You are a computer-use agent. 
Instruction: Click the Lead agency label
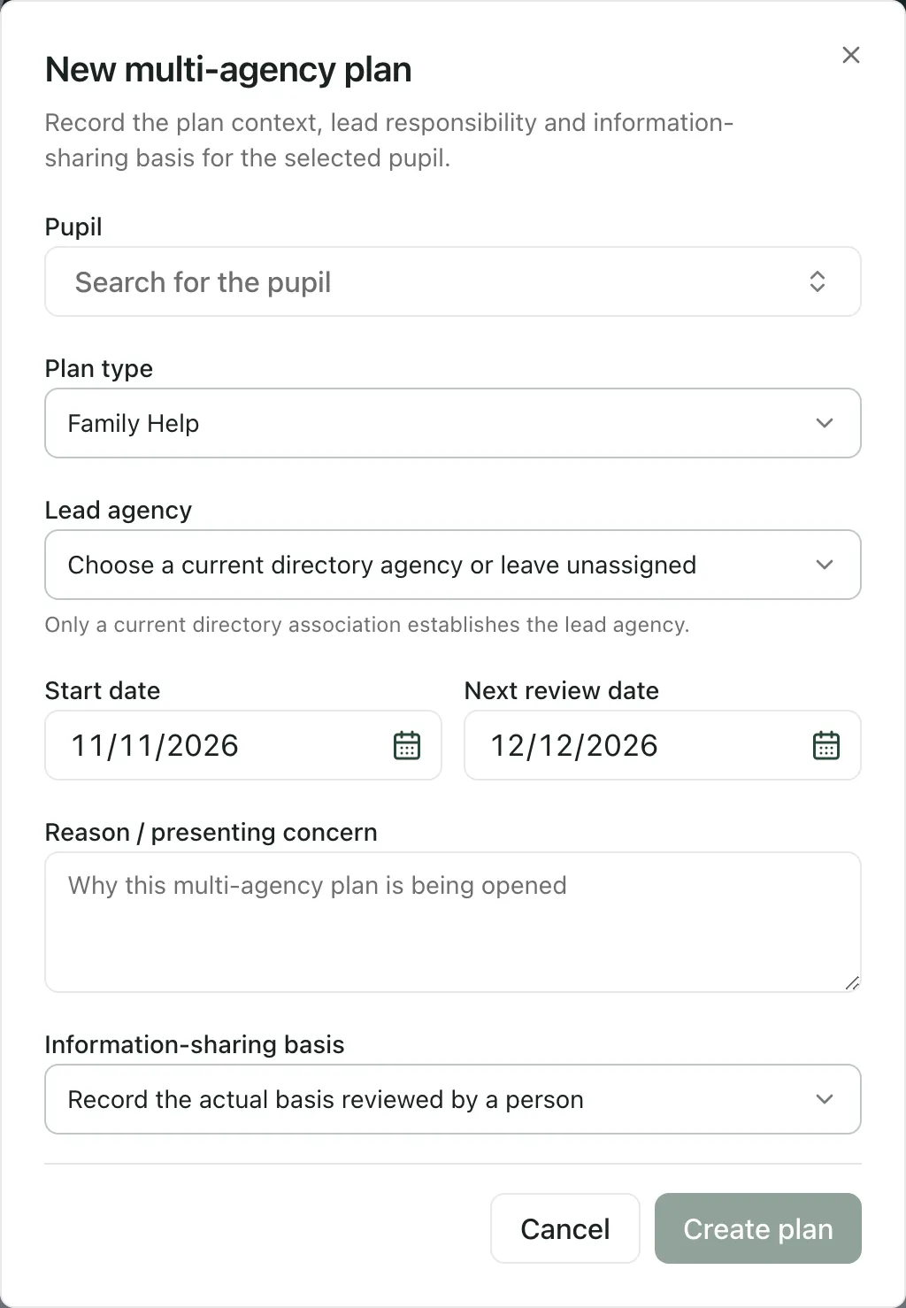(119, 511)
